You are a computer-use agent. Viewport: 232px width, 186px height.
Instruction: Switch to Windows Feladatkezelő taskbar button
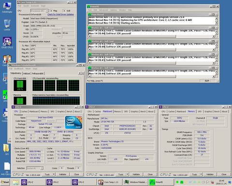coord(135,182)
